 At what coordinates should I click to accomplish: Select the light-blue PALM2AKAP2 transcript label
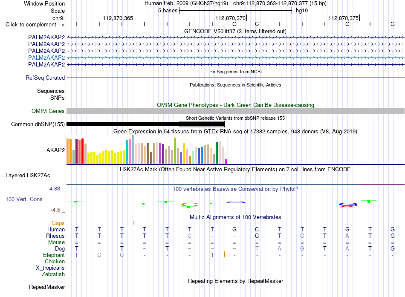(x=46, y=58)
